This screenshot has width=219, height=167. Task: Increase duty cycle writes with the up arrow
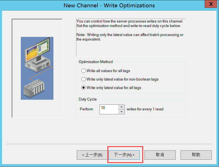click(122, 107)
